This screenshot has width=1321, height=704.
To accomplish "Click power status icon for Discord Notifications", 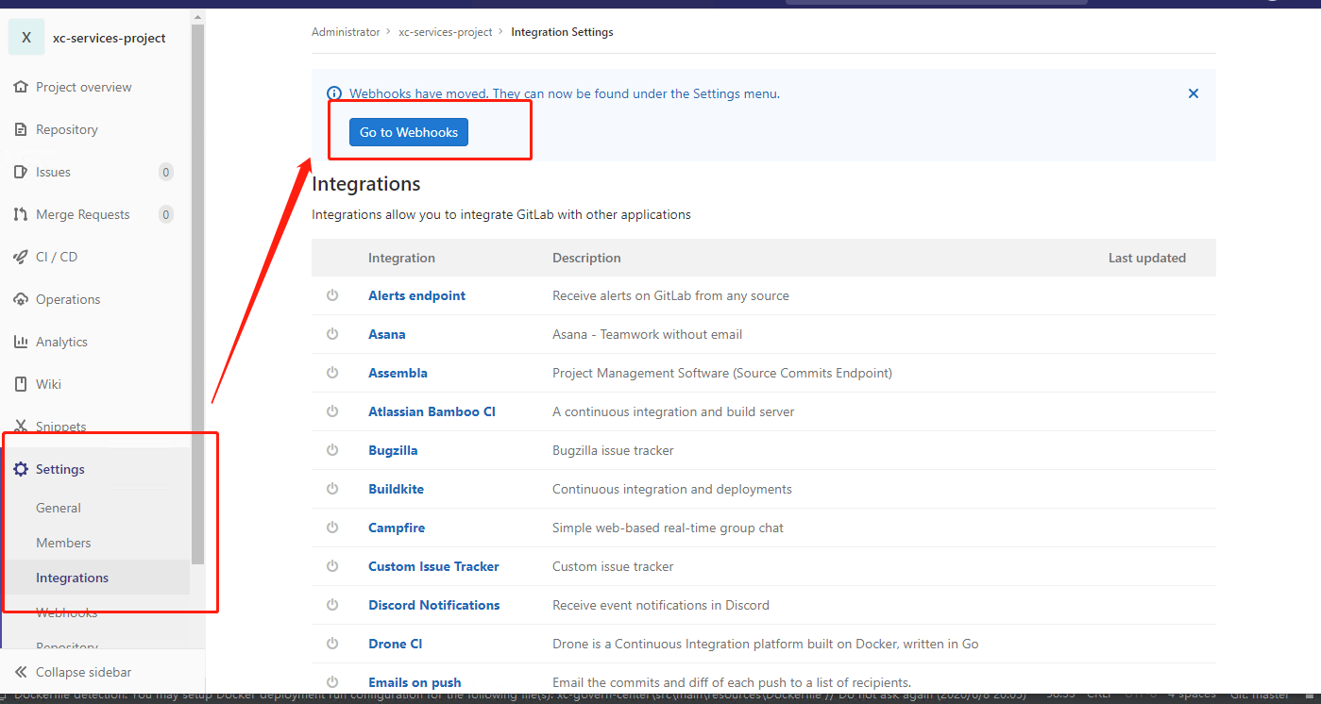I will pyautogui.click(x=332, y=605).
